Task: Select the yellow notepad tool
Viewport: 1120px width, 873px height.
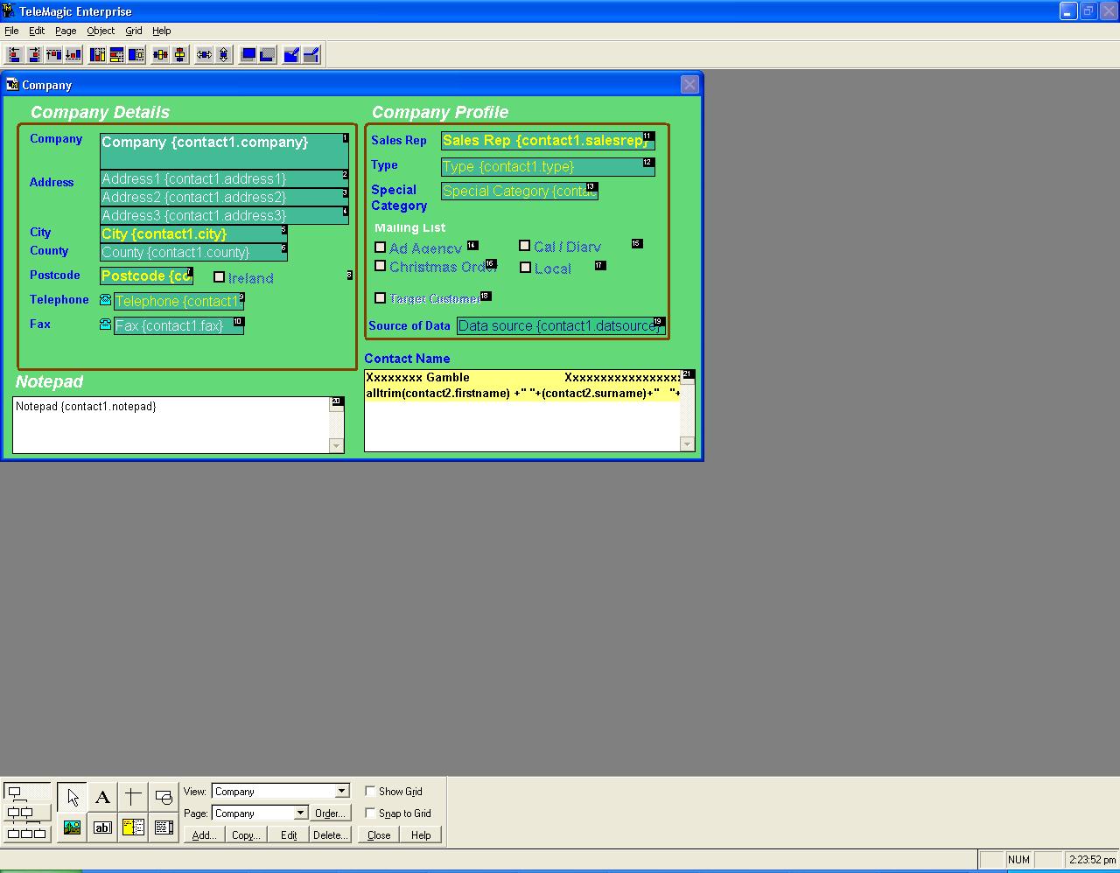Action: 133,827
